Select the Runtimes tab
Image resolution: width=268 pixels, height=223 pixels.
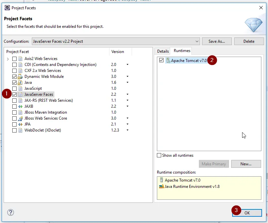coord(182,51)
